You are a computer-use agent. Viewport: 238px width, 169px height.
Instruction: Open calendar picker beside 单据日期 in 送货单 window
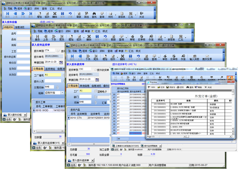point(61,63)
